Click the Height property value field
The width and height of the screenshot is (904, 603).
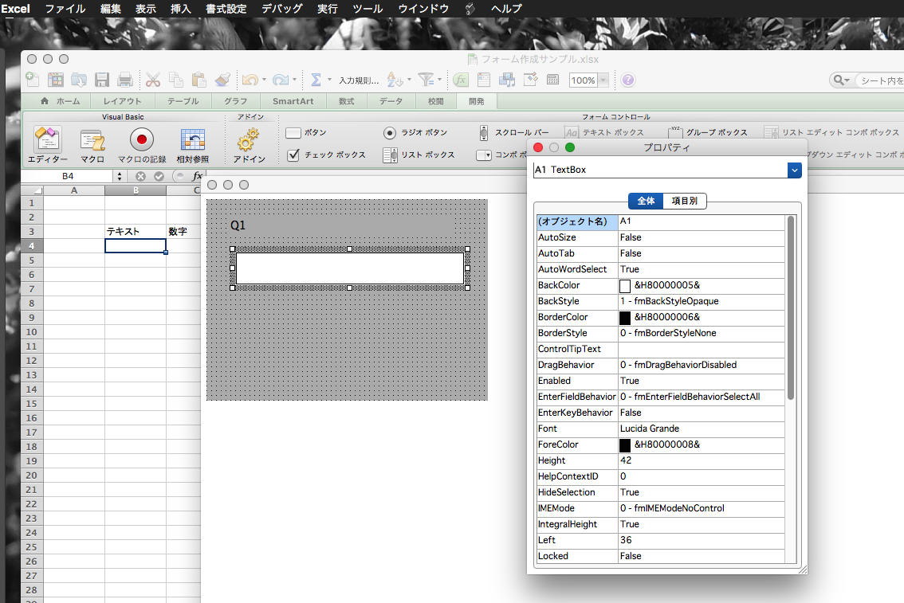[702, 460]
